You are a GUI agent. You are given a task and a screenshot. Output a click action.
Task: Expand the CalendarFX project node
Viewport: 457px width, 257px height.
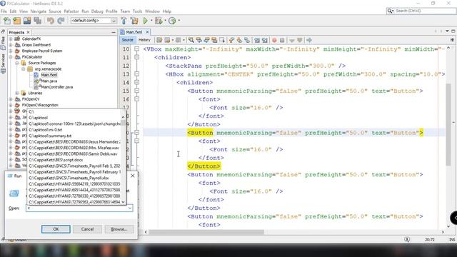point(11,39)
